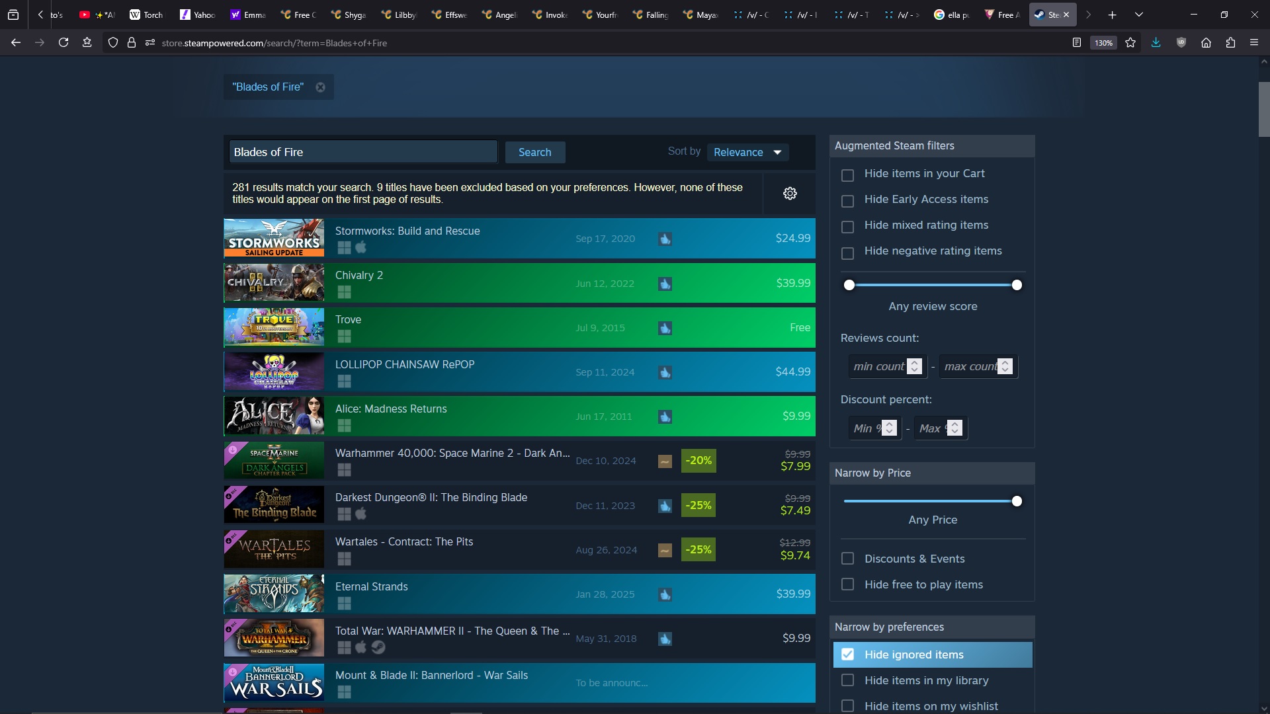Click review icon on Trove row
The height and width of the screenshot is (714, 1270).
(665, 328)
